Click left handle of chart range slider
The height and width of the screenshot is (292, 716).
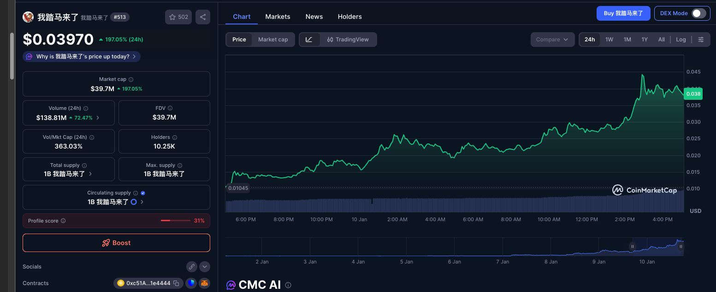pyautogui.click(x=633, y=246)
